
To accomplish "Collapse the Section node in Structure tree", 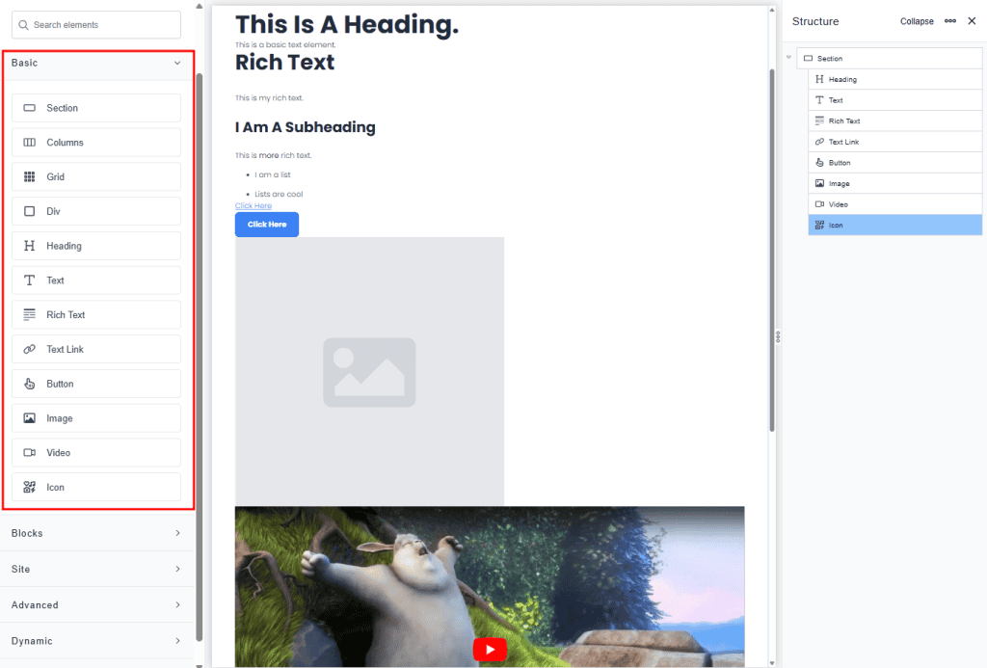I will pos(788,57).
